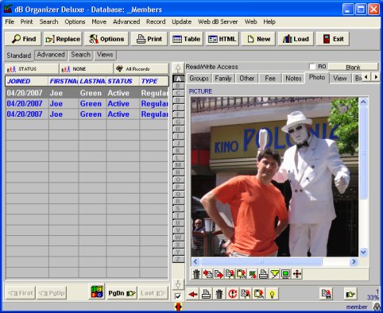Click the PgDn button

[122, 293]
